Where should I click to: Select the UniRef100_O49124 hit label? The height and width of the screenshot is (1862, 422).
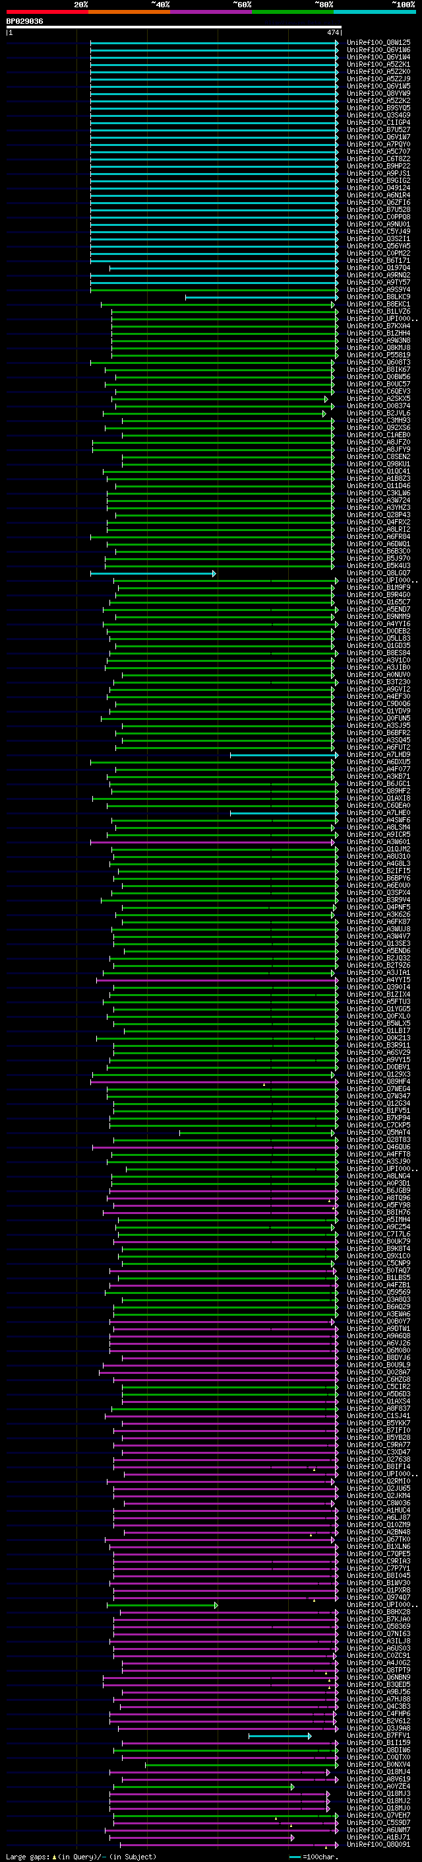tap(378, 188)
